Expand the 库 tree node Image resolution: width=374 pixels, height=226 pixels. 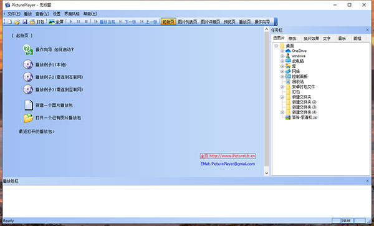(x=282, y=66)
